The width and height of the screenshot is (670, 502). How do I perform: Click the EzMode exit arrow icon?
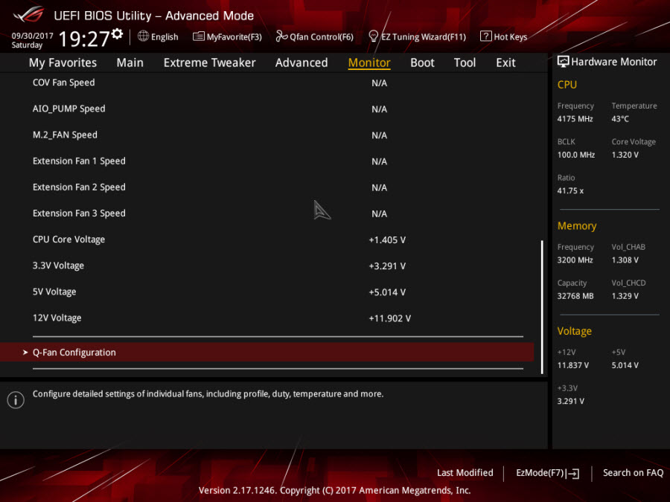[574, 473]
